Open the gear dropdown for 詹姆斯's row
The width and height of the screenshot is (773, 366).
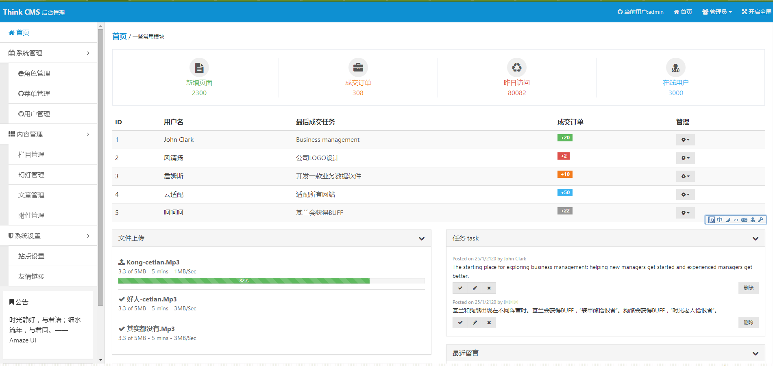point(686,176)
